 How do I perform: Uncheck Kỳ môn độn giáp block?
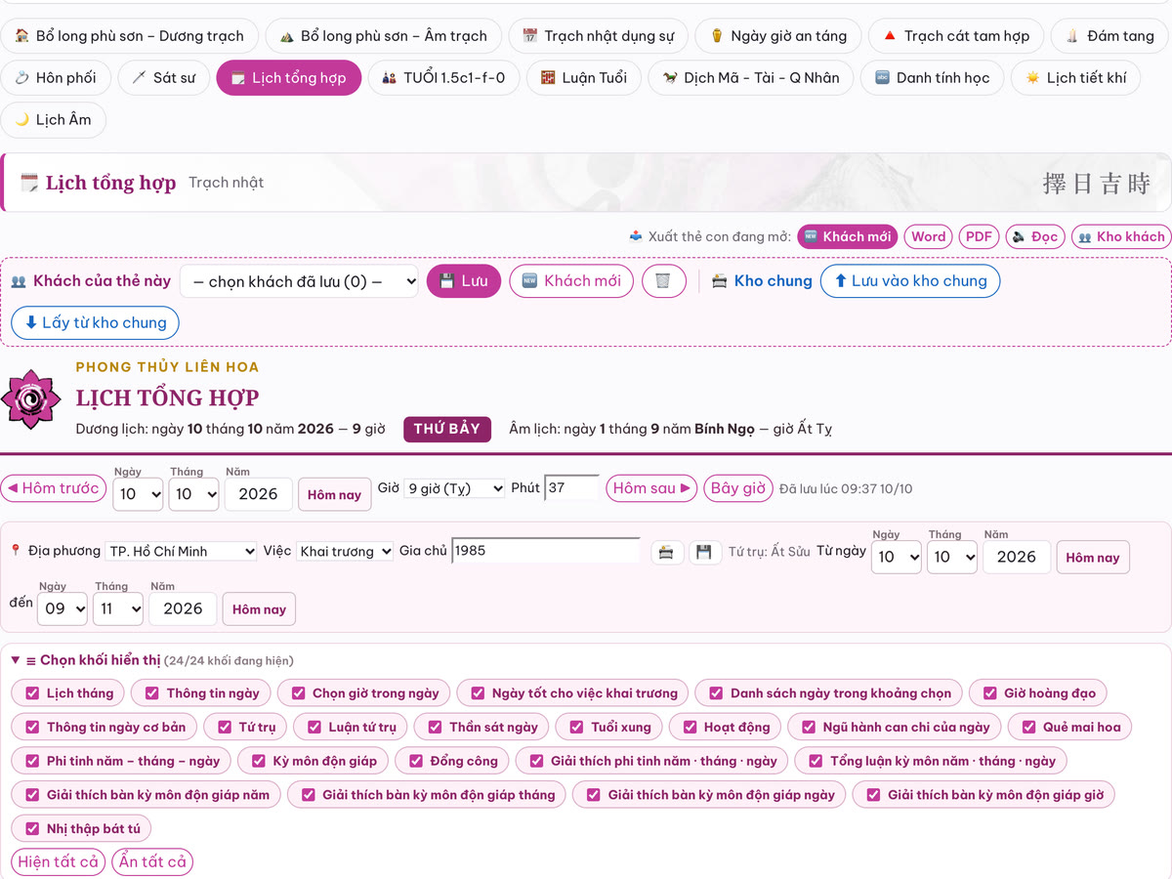pos(258,761)
